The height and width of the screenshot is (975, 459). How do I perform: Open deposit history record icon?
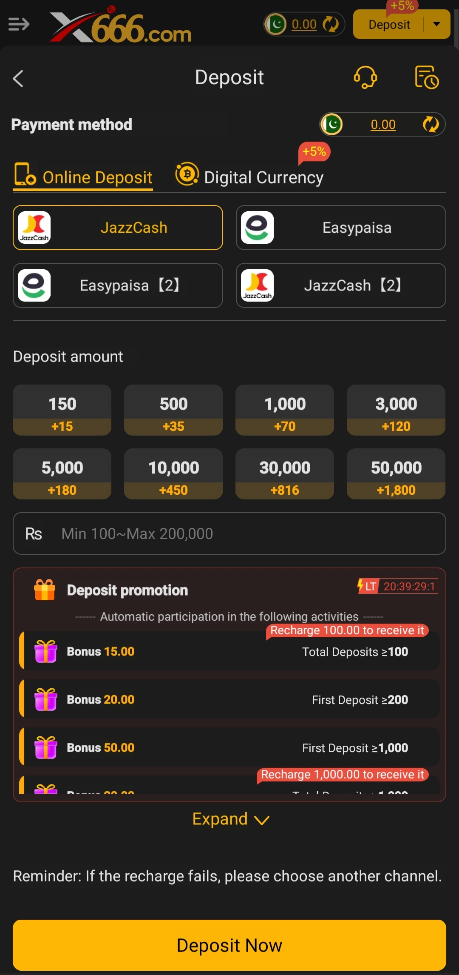(426, 77)
